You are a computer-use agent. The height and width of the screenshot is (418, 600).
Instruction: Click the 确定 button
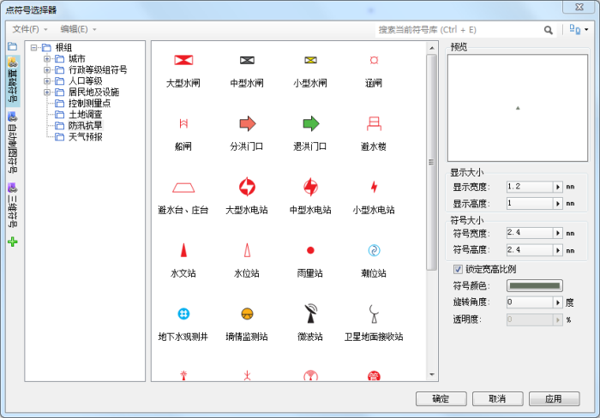pyautogui.click(x=441, y=398)
